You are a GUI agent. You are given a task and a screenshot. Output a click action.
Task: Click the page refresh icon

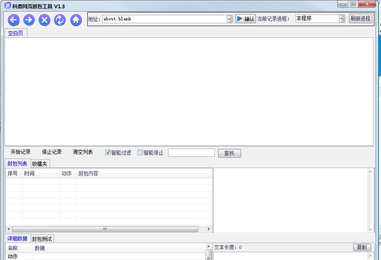(x=60, y=20)
